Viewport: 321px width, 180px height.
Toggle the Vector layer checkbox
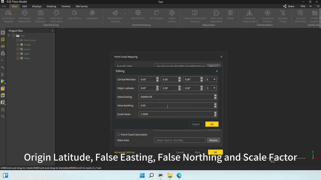(x=18, y=49)
